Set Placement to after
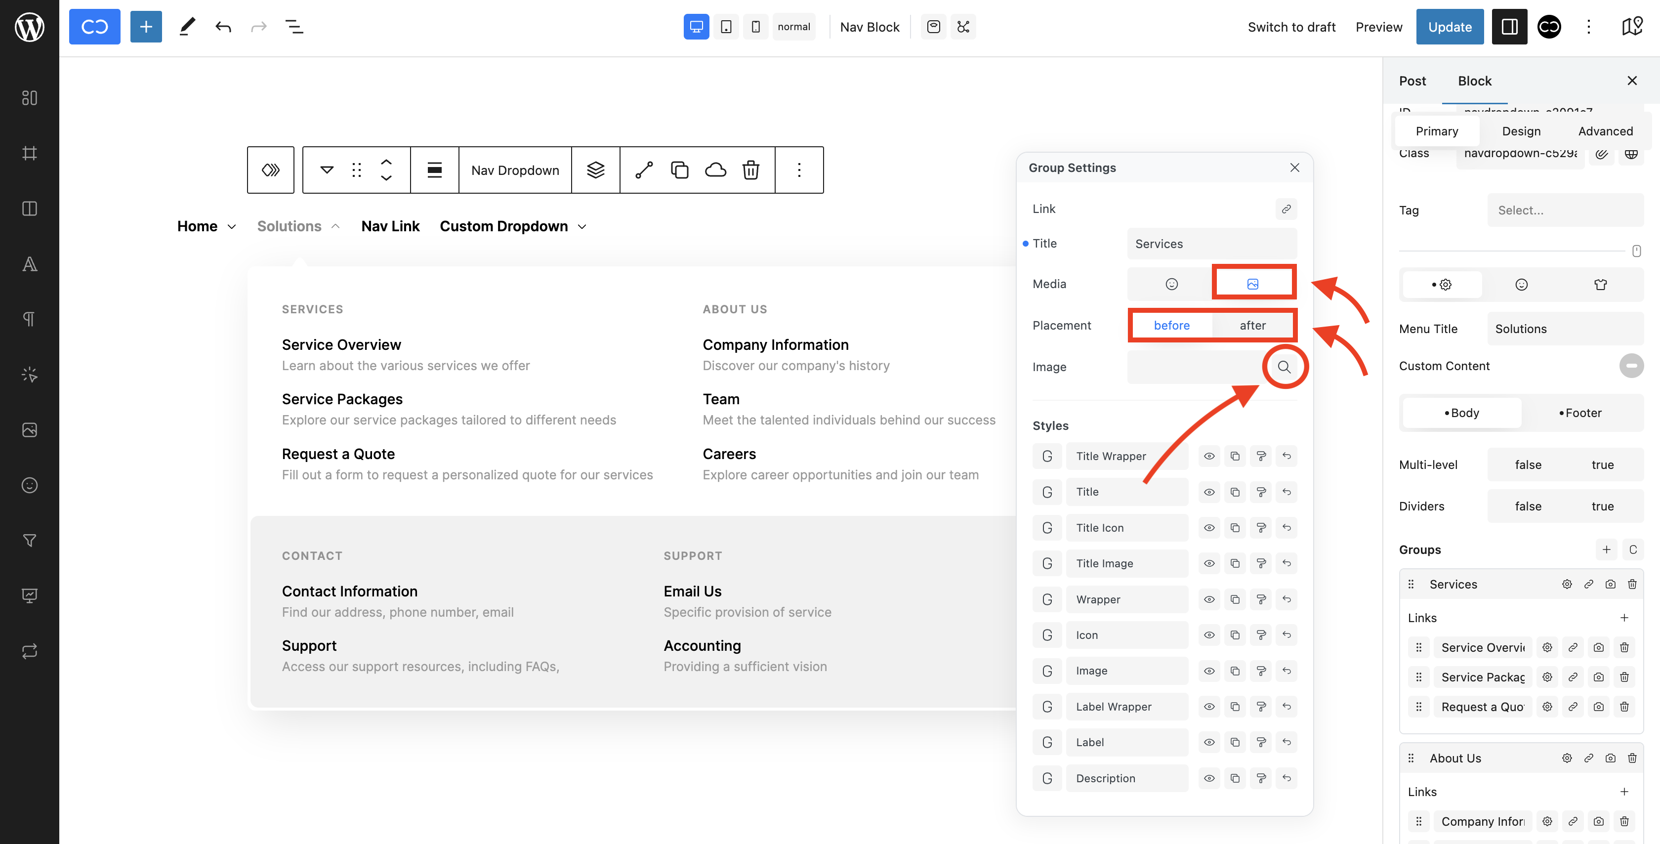The image size is (1660, 844). [x=1252, y=326]
